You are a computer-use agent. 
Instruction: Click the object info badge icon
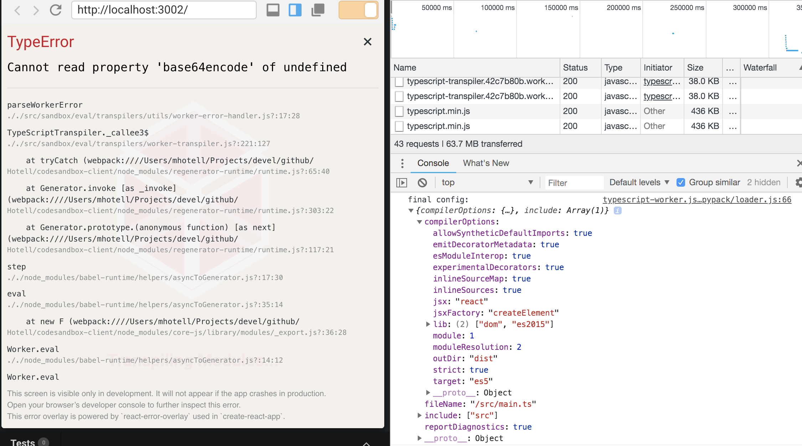coord(618,211)
